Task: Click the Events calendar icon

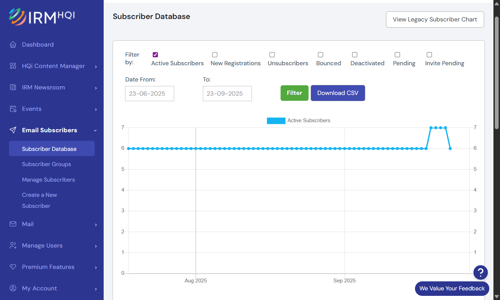Action: (x=13, y=109)
